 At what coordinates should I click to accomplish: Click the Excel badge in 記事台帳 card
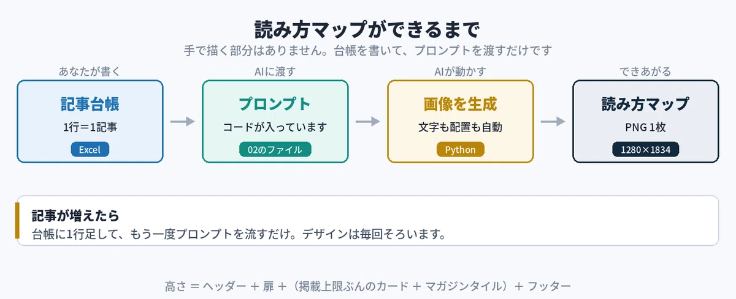pyautogui.click(x=90, y=150)
